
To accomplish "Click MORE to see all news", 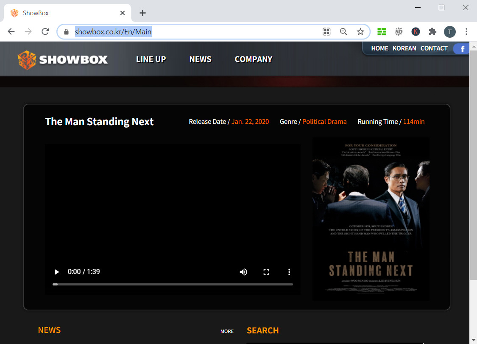I will pos(227,331).
